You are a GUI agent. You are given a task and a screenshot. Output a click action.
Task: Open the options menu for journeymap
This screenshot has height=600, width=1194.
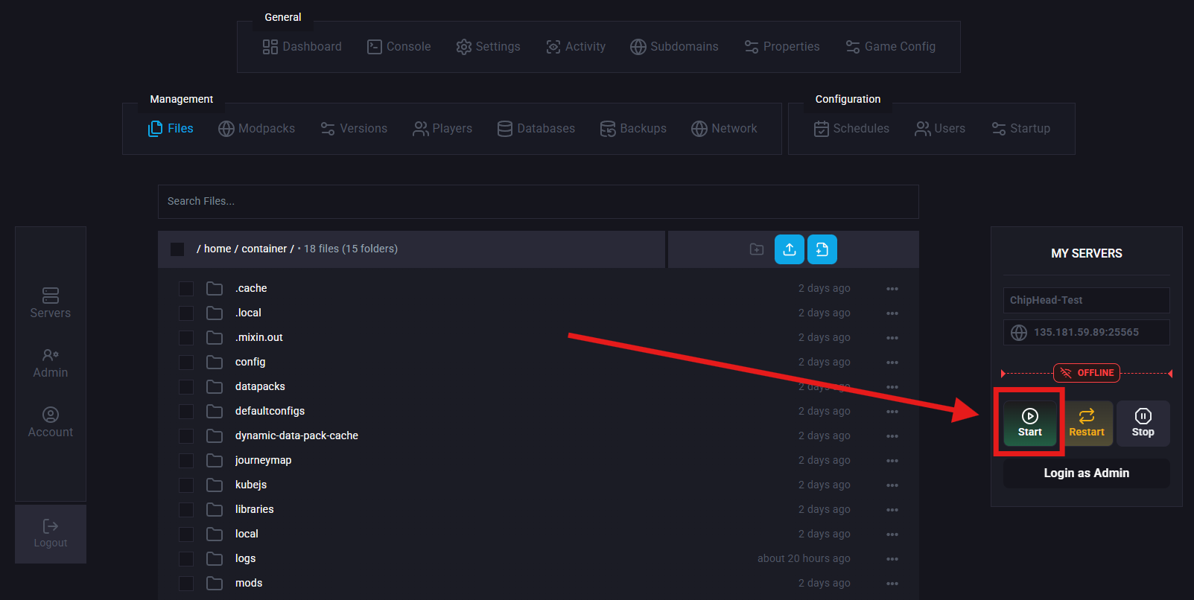click(x=892, y=461)
